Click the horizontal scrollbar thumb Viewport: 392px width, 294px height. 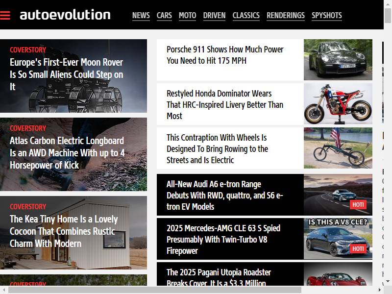click(x=155, y=290)
